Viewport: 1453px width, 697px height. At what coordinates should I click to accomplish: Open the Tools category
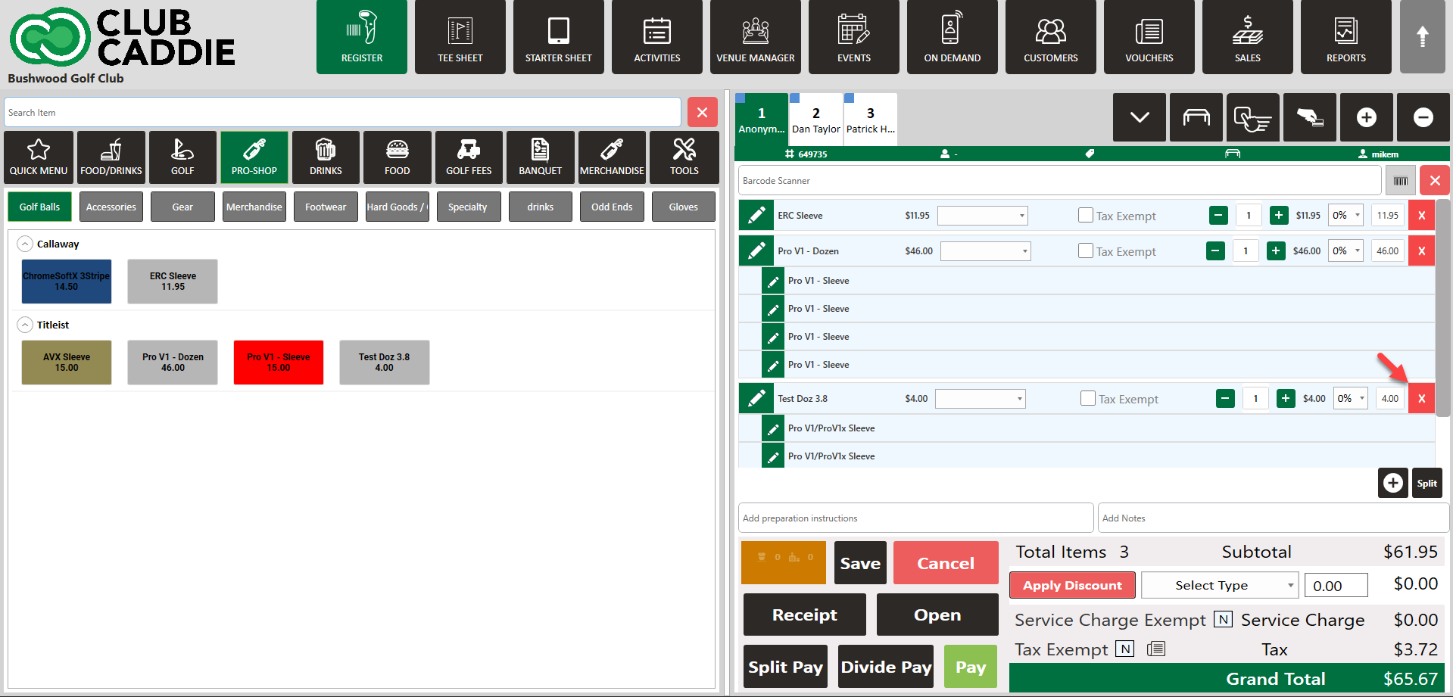point(684,157)
